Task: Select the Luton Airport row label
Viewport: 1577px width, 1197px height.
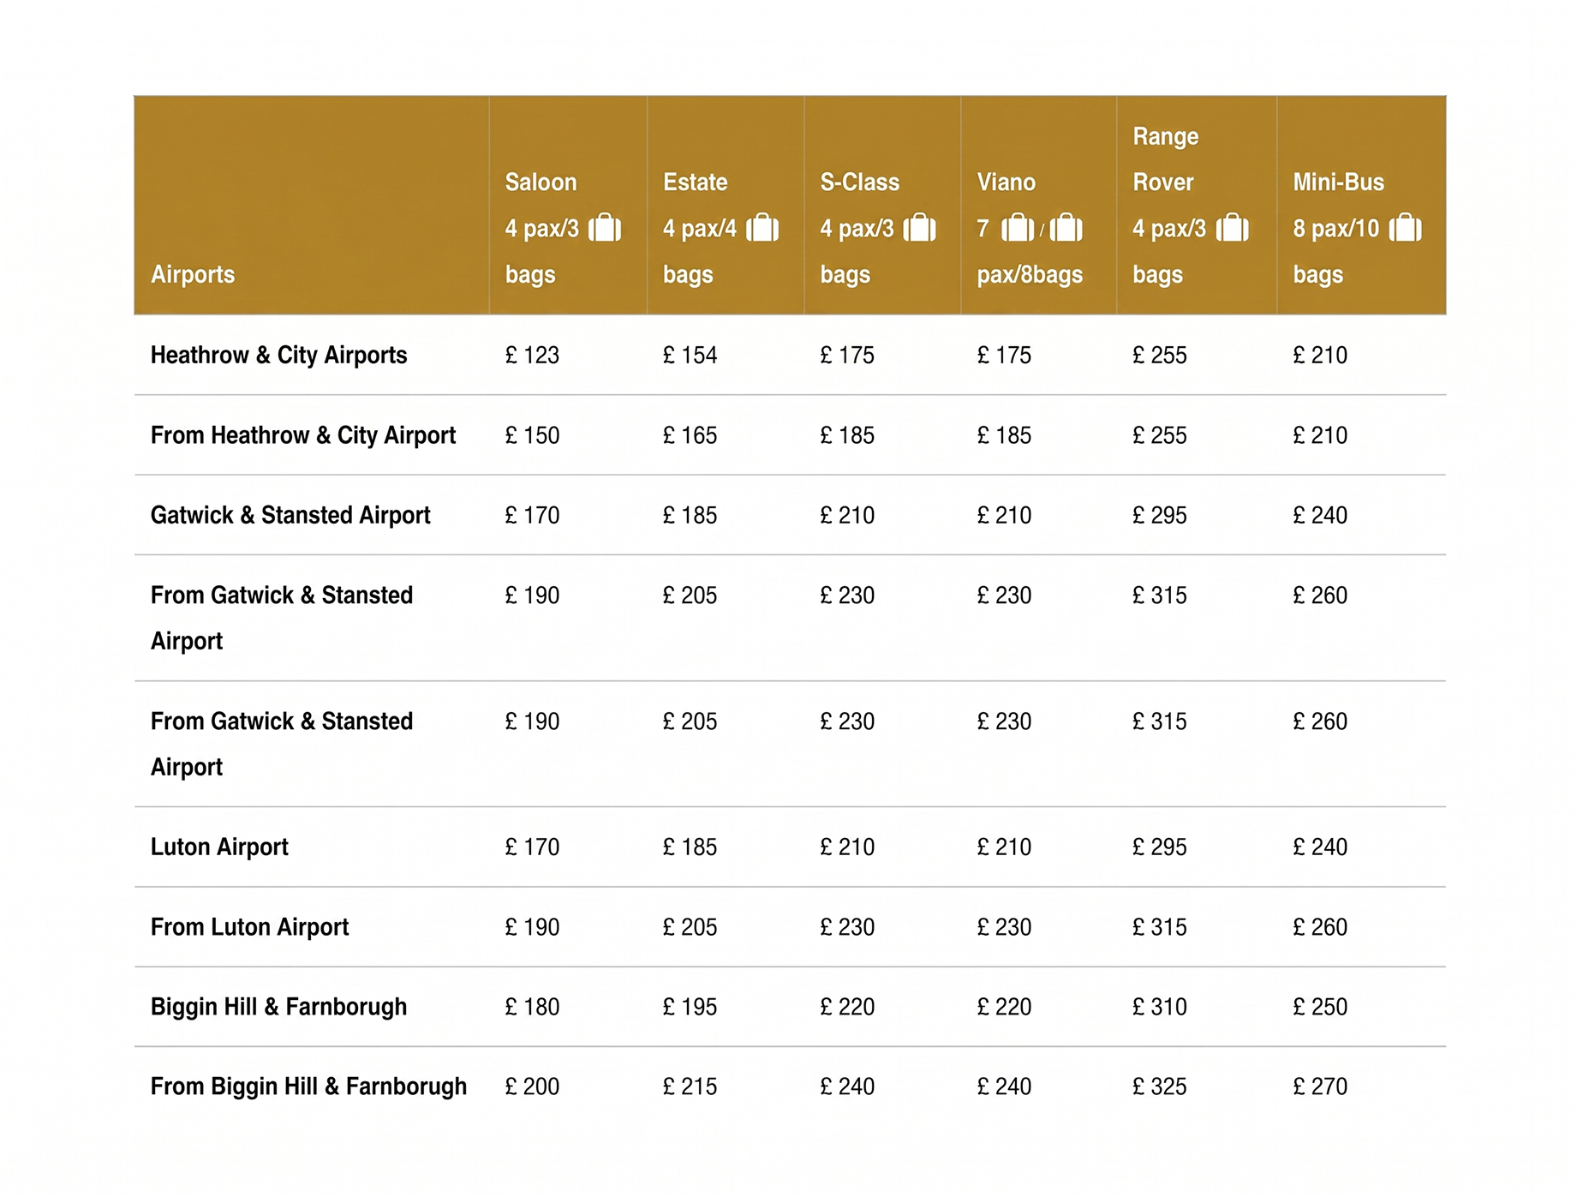Action: tap(219, 847)
